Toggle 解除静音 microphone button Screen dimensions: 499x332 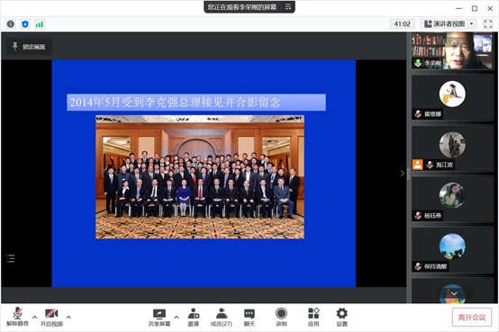18,318
